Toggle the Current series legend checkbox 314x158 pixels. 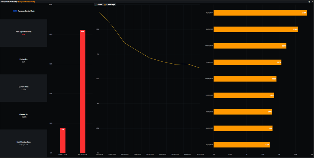96,4
